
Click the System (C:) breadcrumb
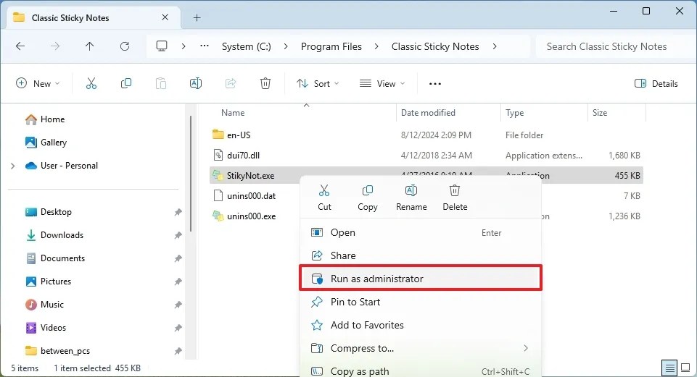click(247, 46)
